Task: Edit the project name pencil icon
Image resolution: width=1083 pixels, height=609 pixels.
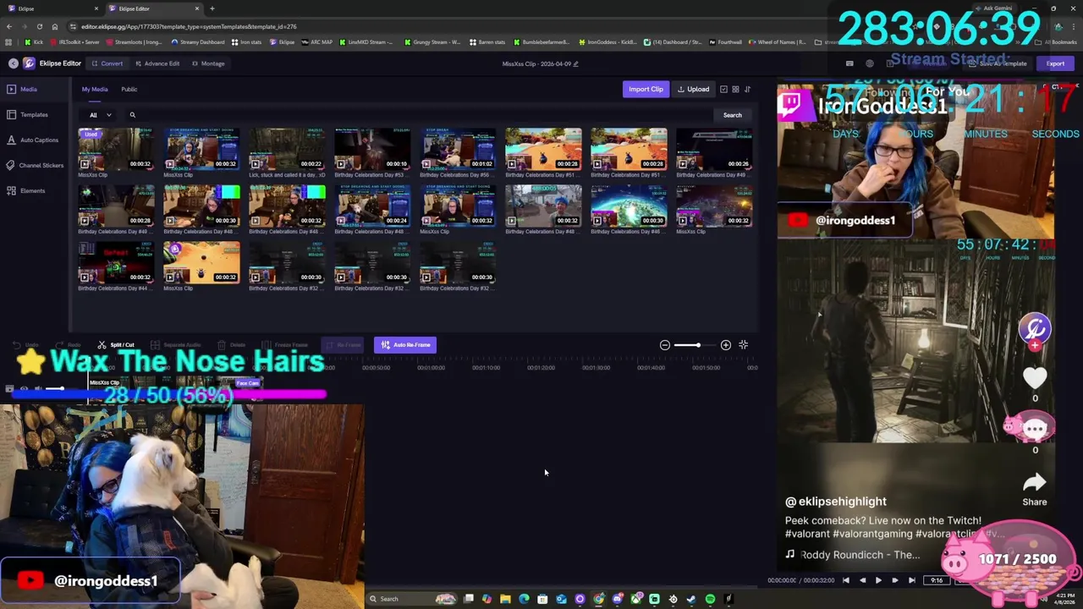Action: pos(576,63)
